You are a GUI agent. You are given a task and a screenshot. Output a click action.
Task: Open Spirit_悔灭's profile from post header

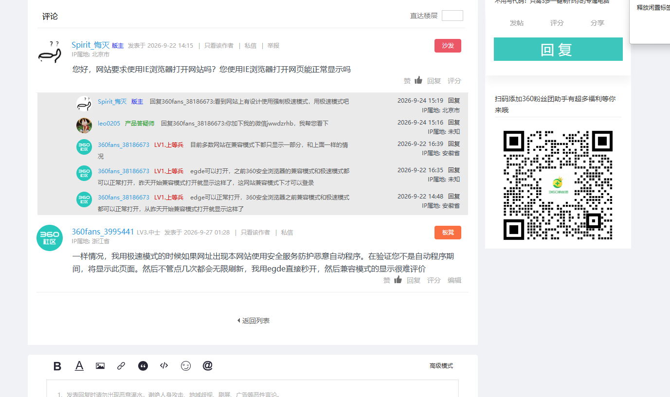click(x=91, y=45)
